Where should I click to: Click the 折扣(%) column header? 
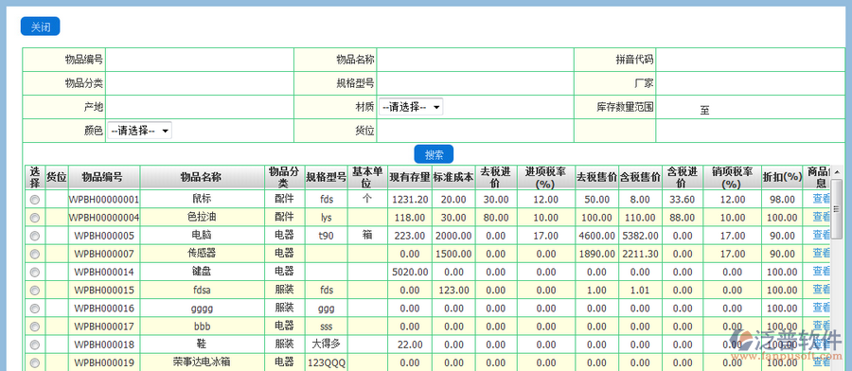click(782, 177)
